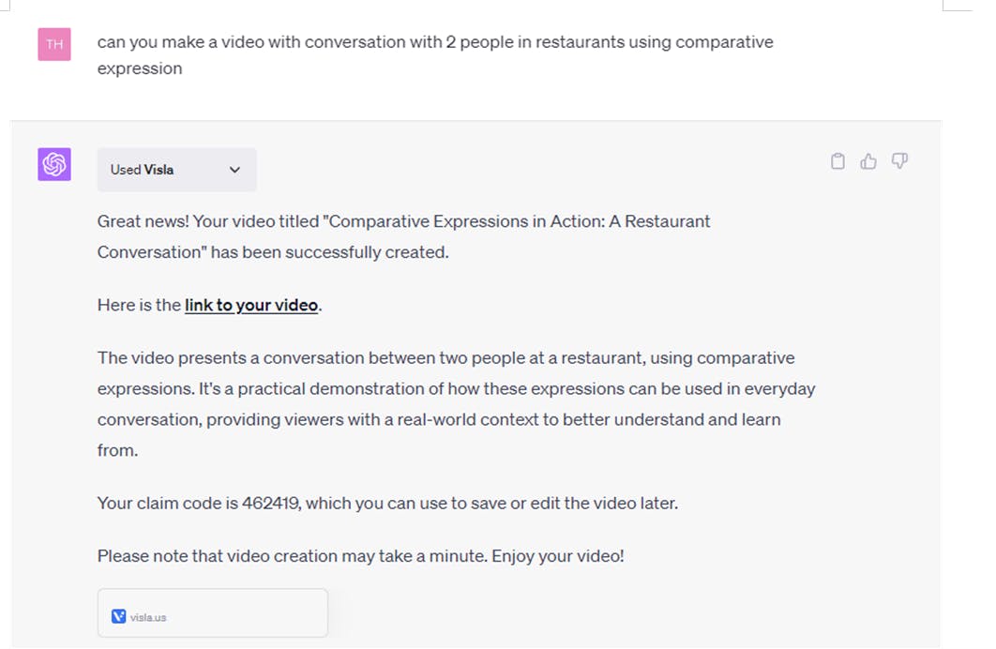Screen dimensions: 996x649
Task: Click the "Great news!" opening sentence
Action: coord(143,221)
